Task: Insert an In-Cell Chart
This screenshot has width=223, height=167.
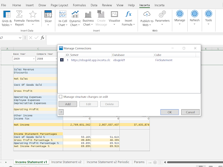Action: pos(63,14)
